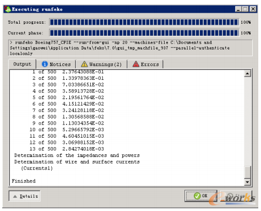Select the line '13 of 500 2.84274018E-03'
Viewport: 261px width, 211px height.
coord(67,149)
